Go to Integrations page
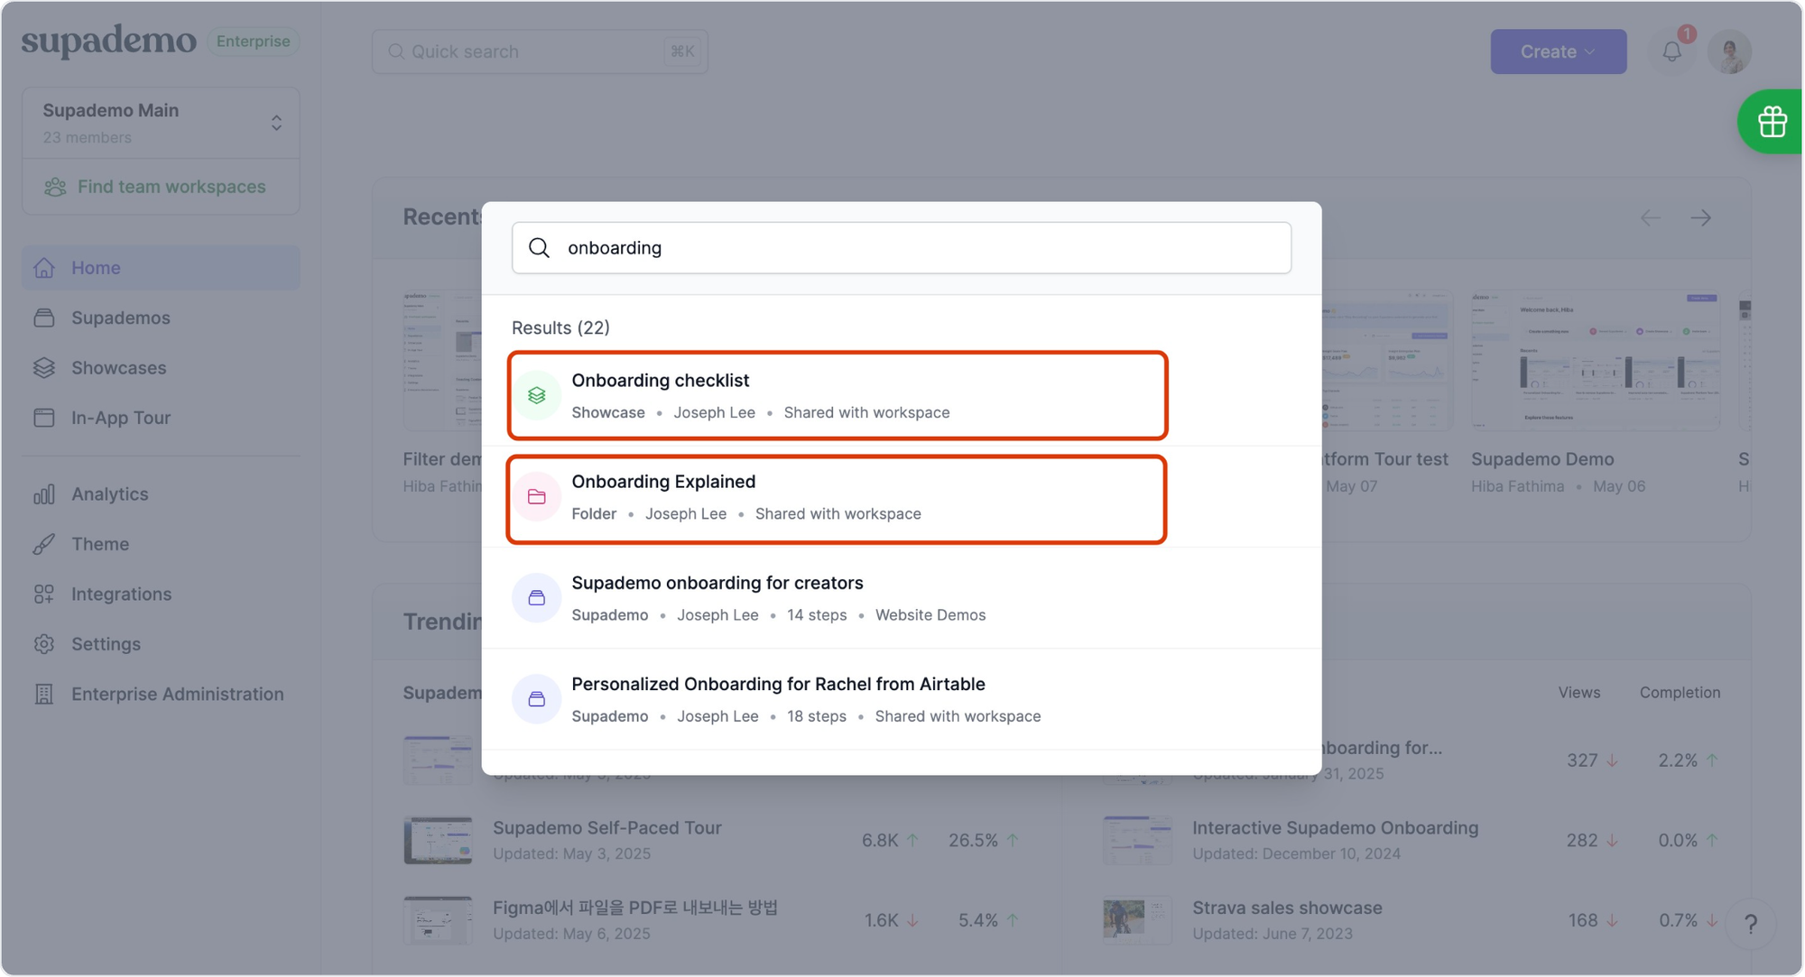This screenshot has height=977, width=1805. [x=161, y=594]
